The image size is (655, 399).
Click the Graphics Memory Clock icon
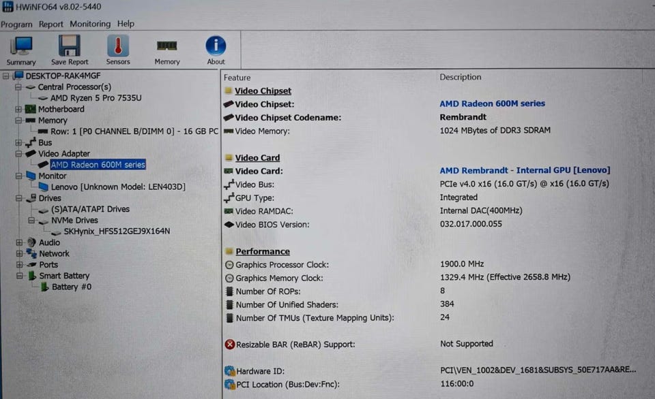pos(229,278)
